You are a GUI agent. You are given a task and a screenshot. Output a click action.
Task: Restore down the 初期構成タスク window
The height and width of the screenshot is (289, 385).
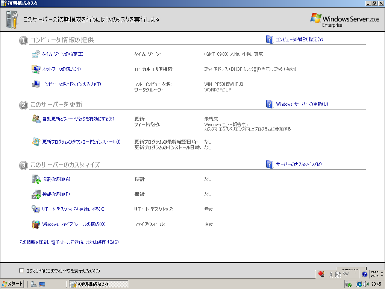(x=374, y=3)
